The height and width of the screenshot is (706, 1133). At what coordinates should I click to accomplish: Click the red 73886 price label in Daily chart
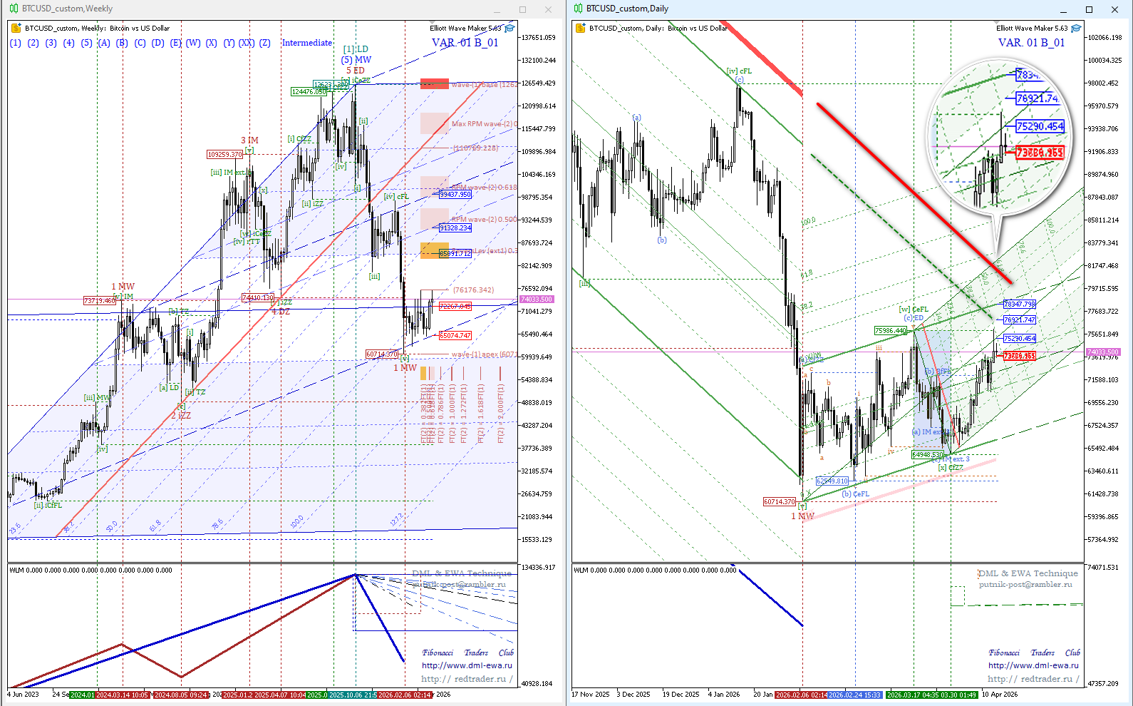(x=1019, y=356)
